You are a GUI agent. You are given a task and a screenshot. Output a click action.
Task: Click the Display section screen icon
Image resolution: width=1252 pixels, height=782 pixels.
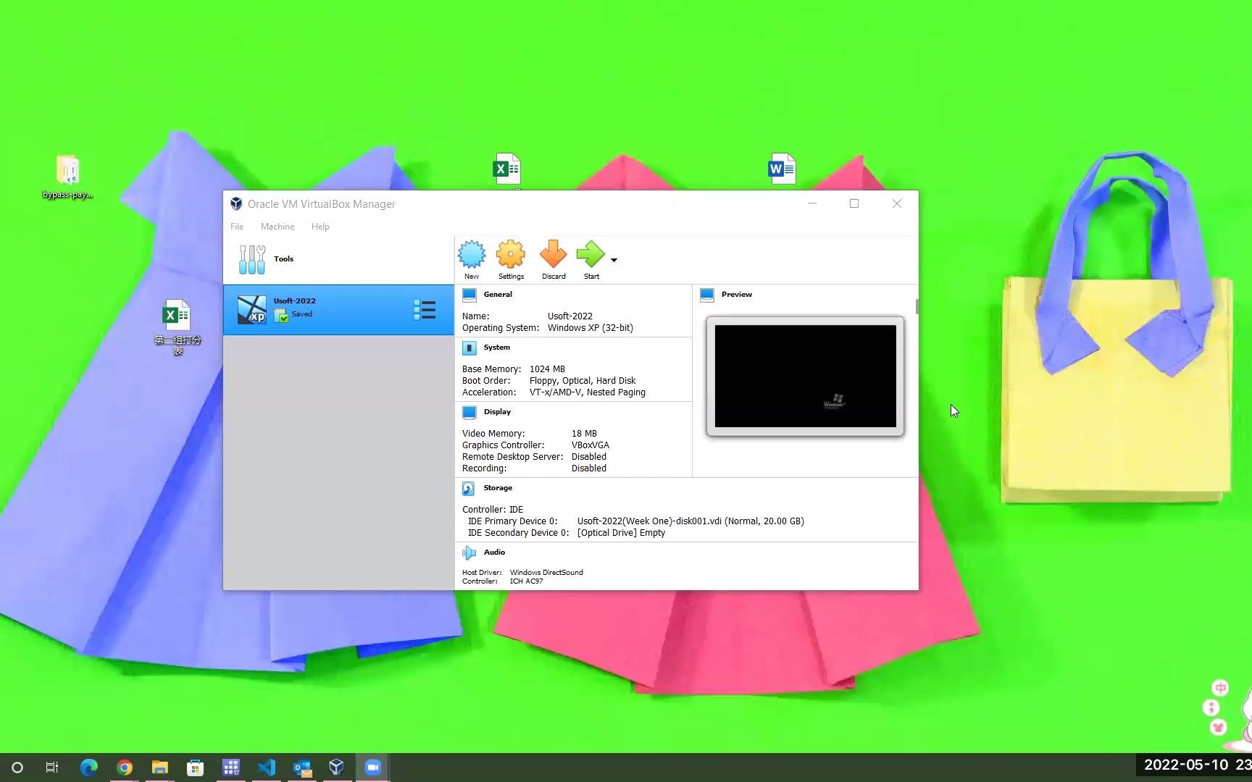point(470,413)
